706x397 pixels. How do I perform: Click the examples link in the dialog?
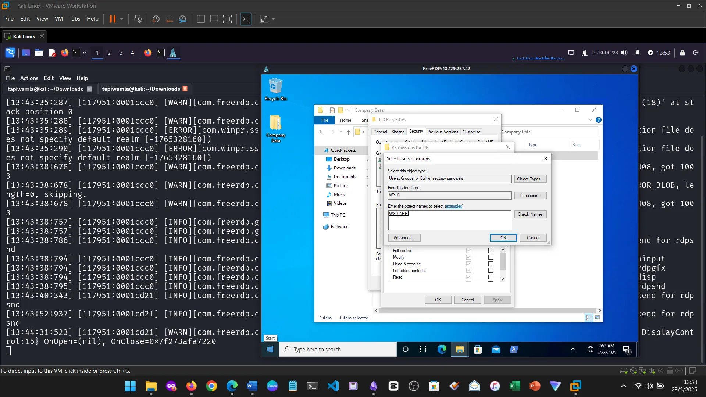pos(454,206)
